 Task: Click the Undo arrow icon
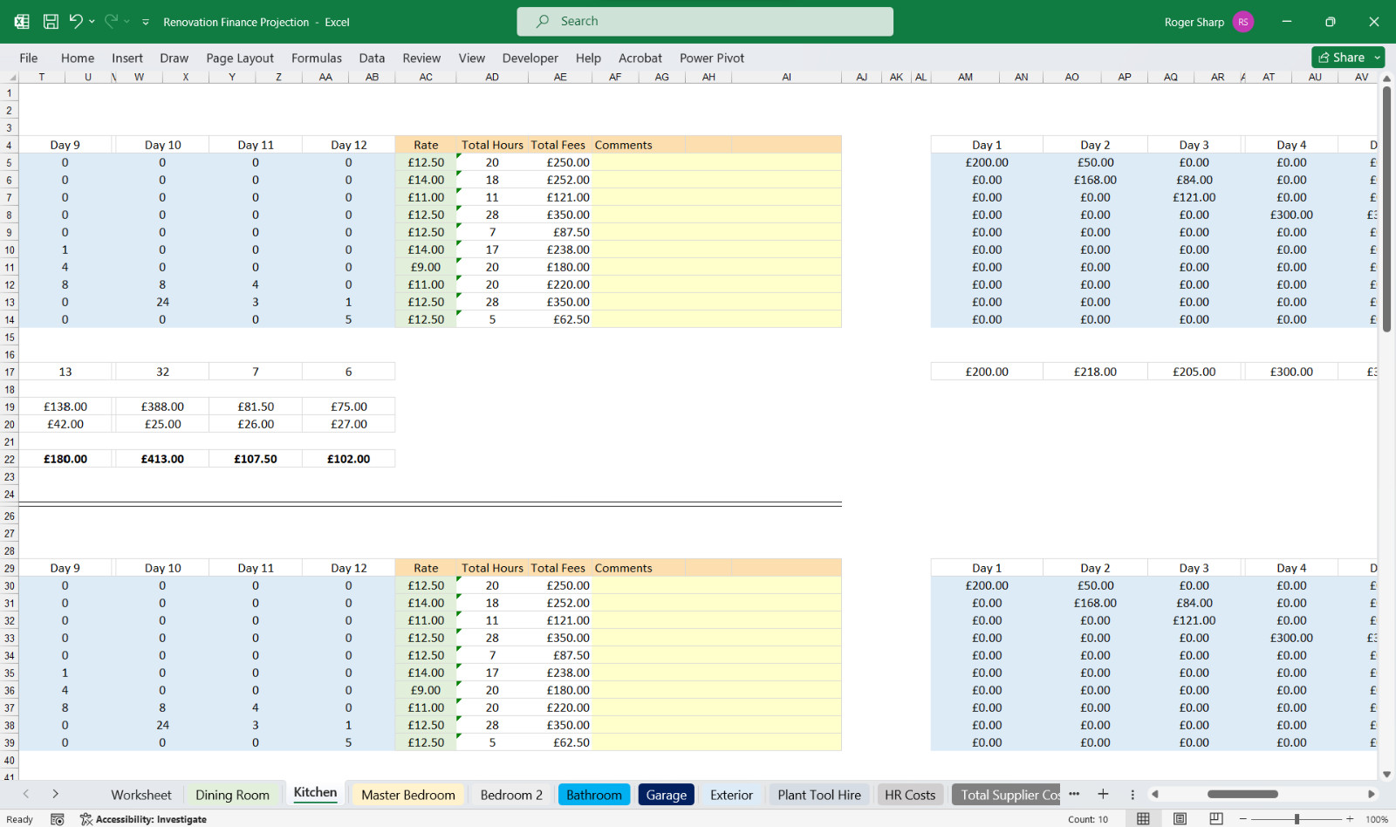pos(76,22)
